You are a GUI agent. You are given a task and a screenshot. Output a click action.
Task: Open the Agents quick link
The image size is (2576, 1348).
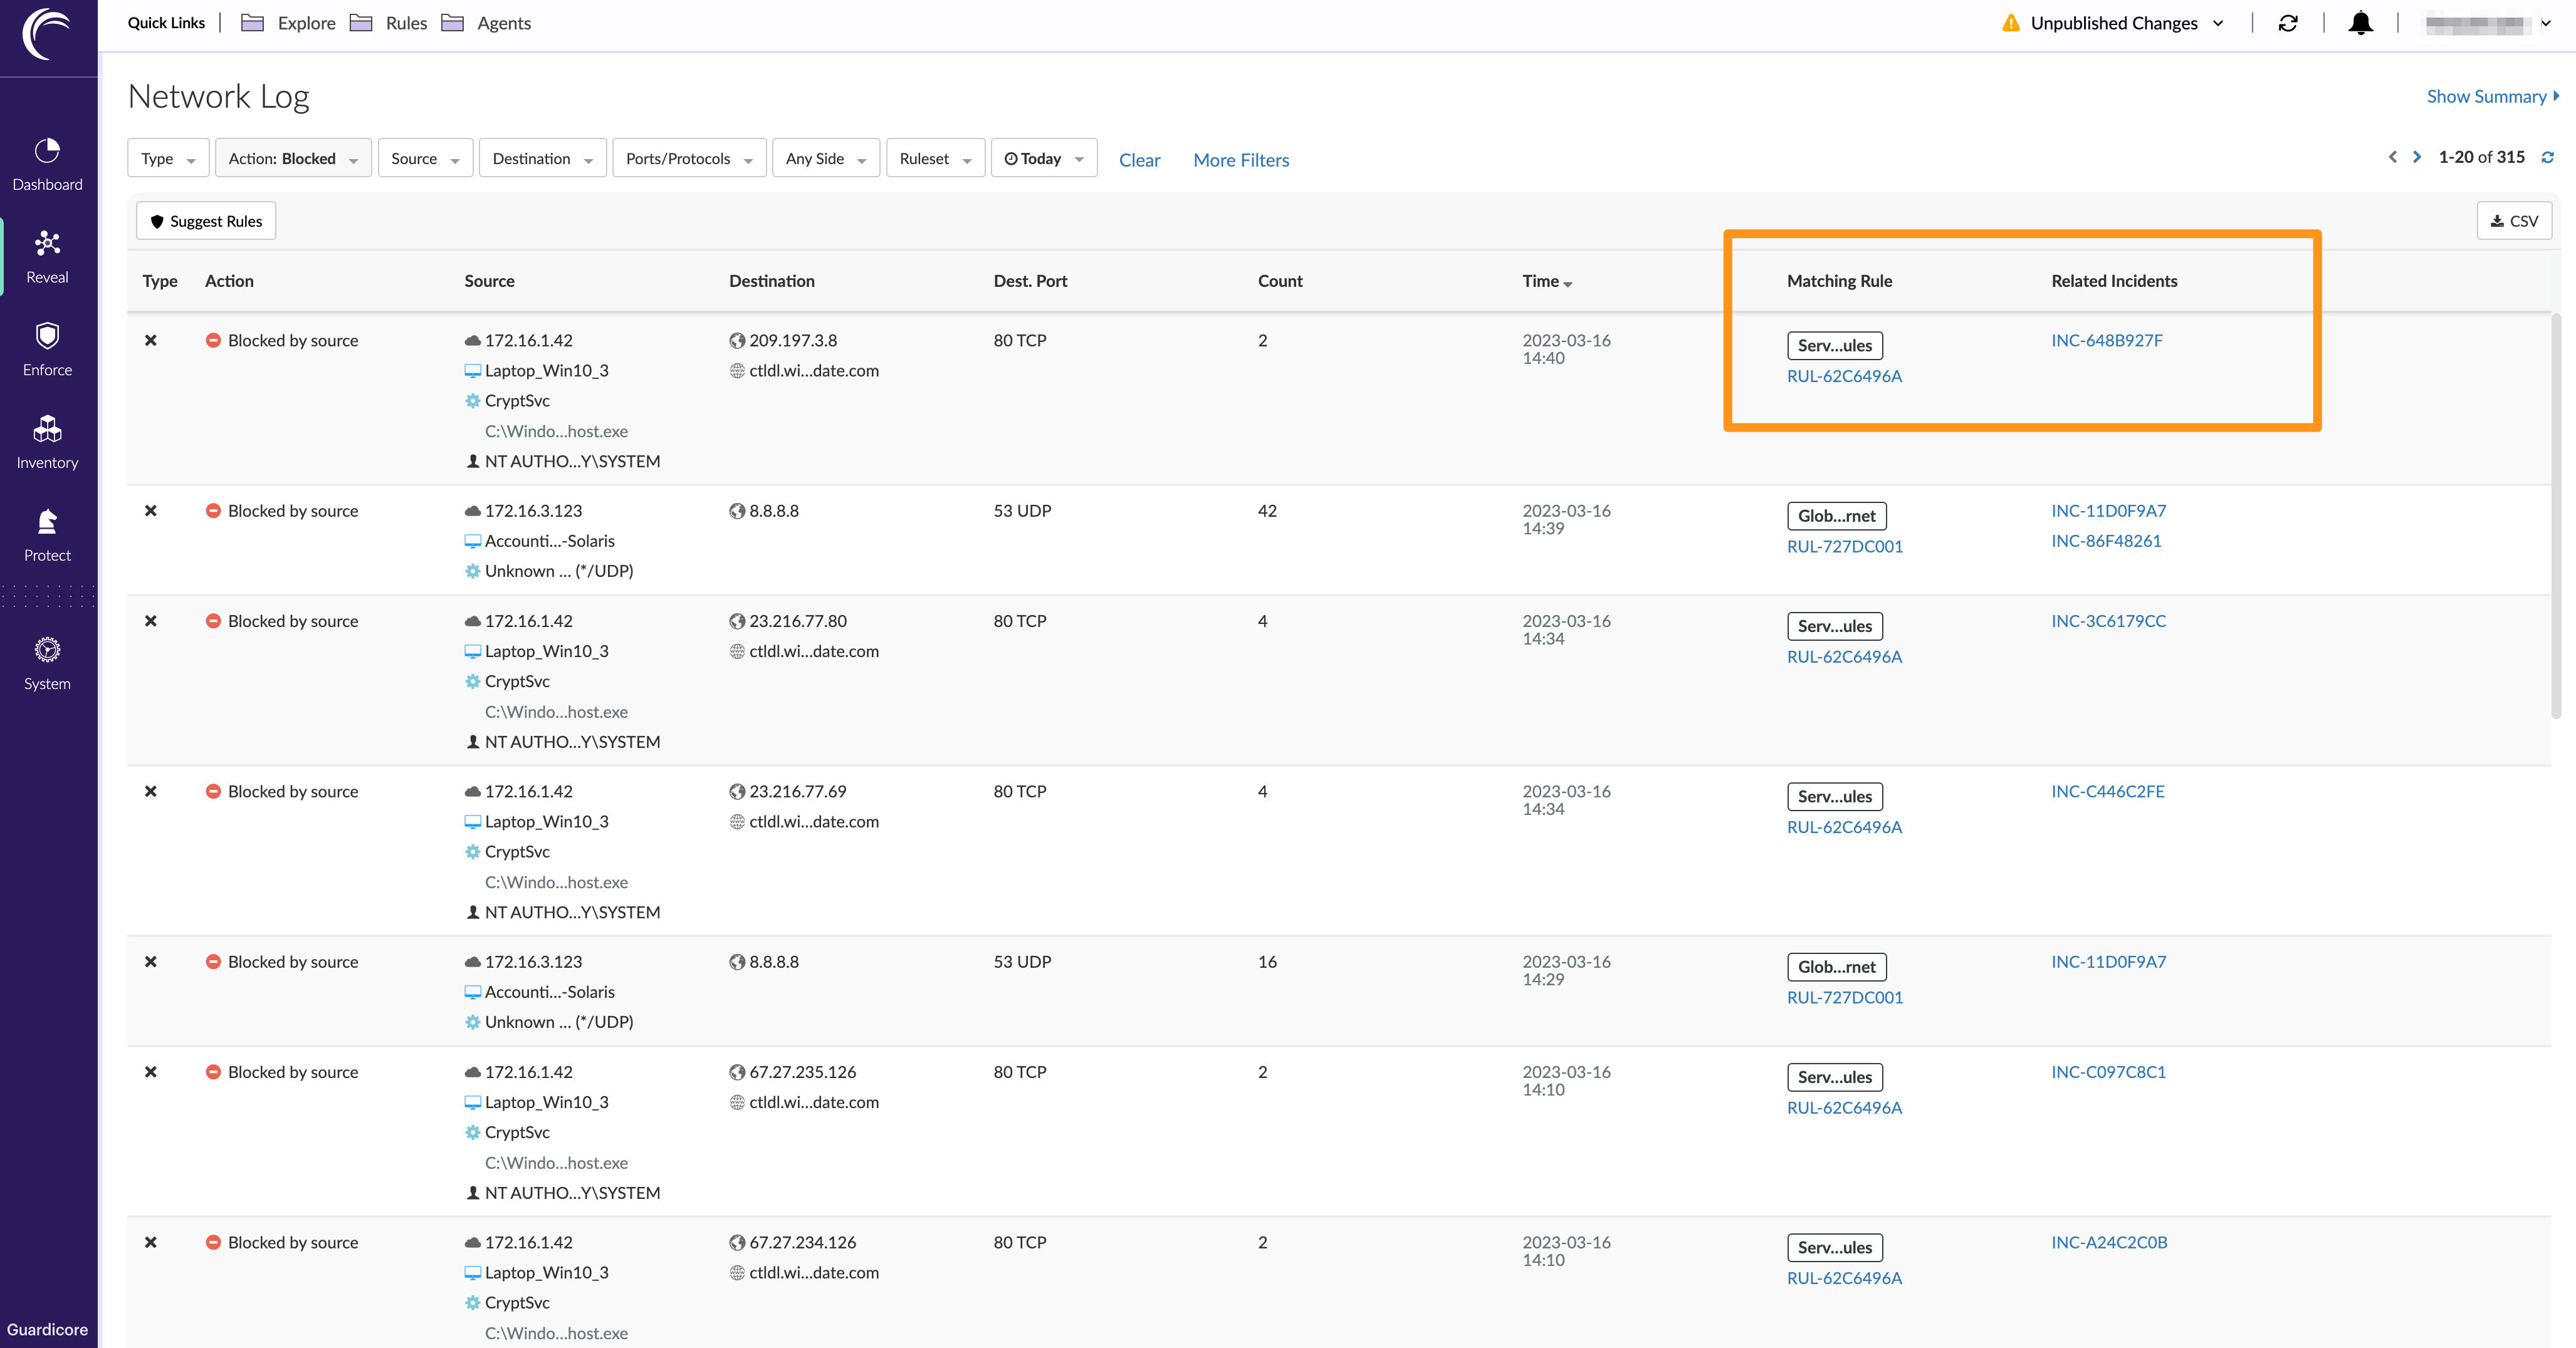tap(504, 23)
